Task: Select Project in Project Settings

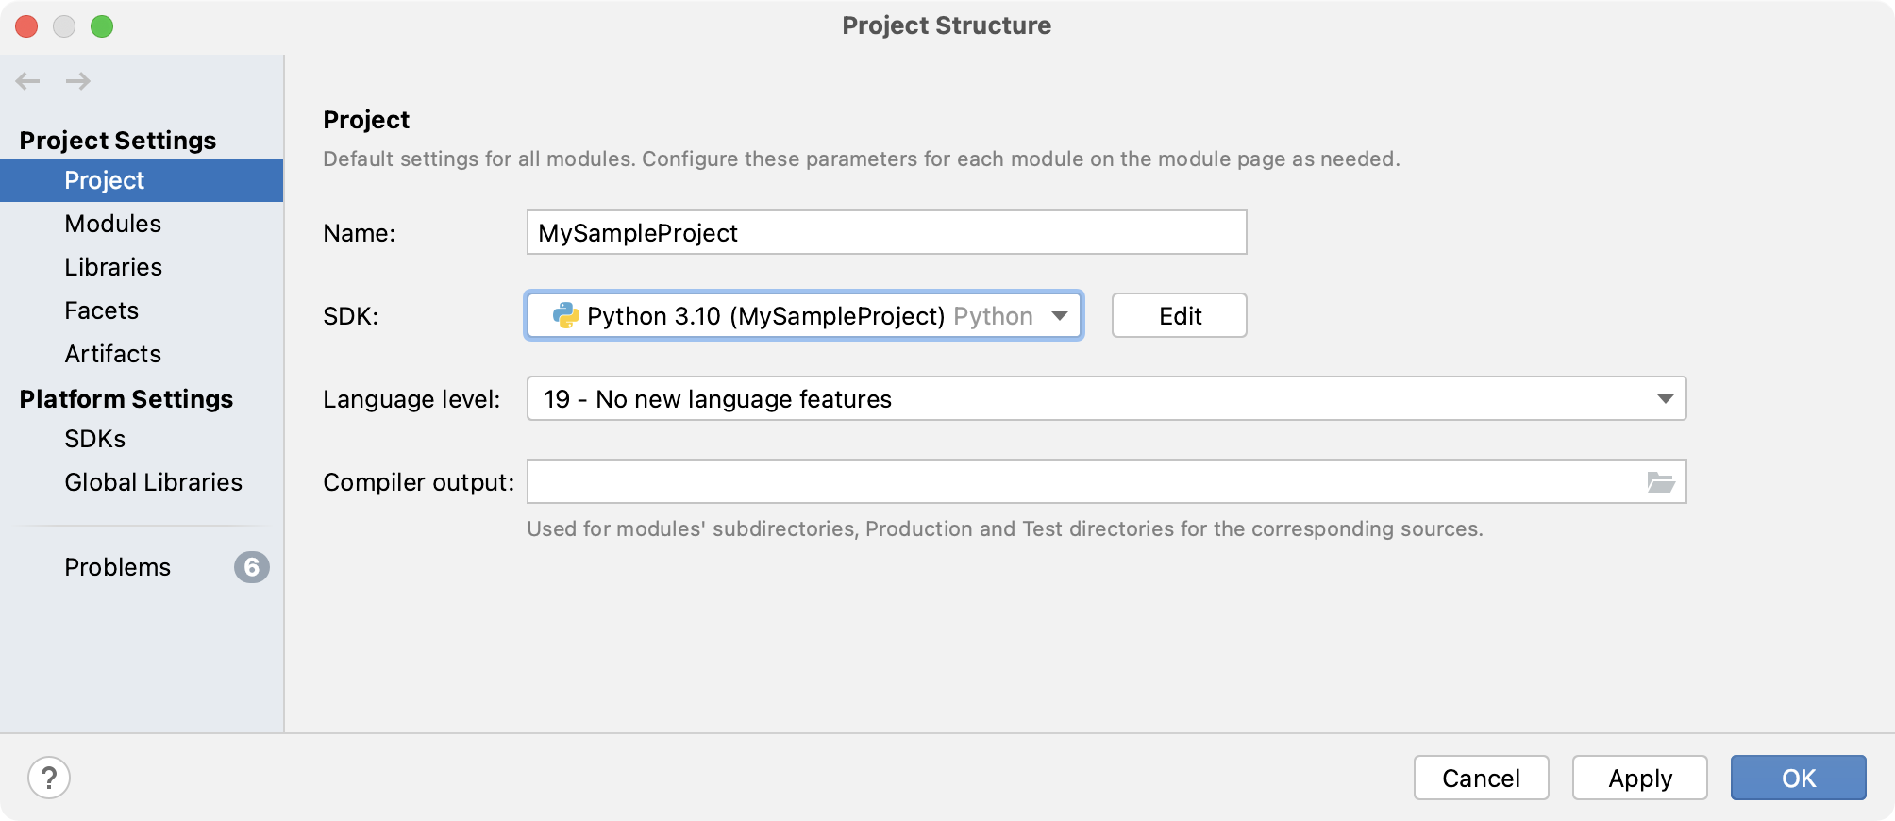Action: click(x=105, y=180)
